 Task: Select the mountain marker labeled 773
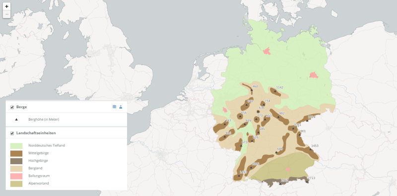257,119
